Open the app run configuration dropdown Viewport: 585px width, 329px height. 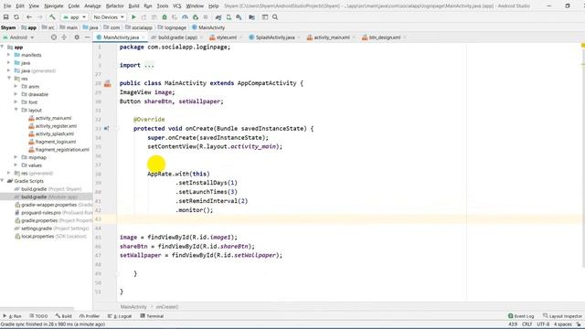[x=75, y=17]
